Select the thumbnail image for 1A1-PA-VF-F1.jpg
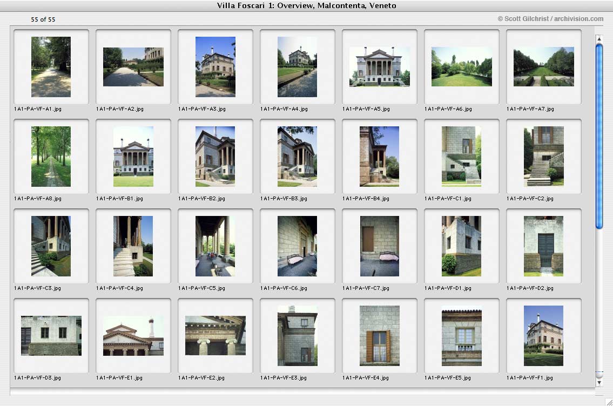Image resolution: width=613 pixels, height=406 pixels. (x=543, y=336)
